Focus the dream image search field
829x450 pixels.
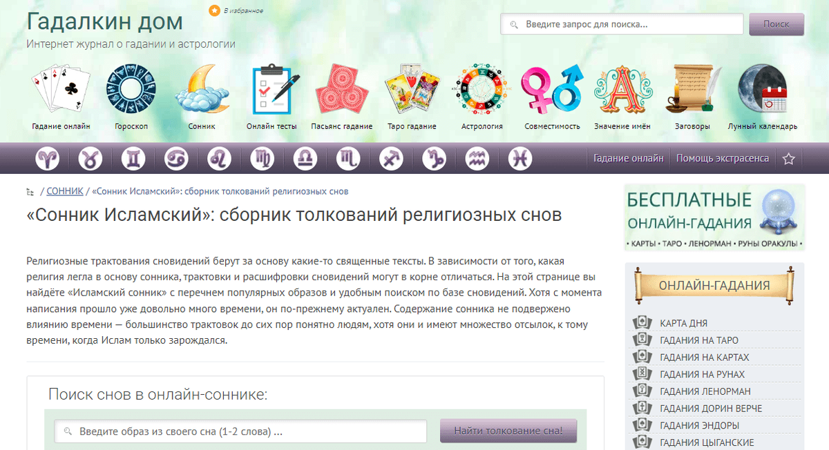click(x=240, y=432)
